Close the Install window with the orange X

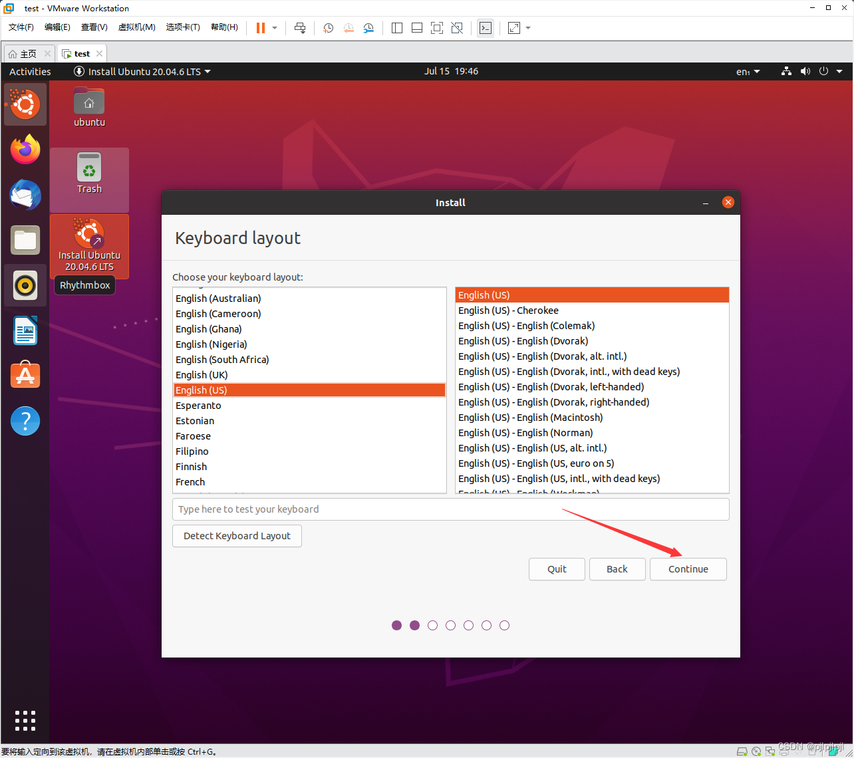pos(728,202)
